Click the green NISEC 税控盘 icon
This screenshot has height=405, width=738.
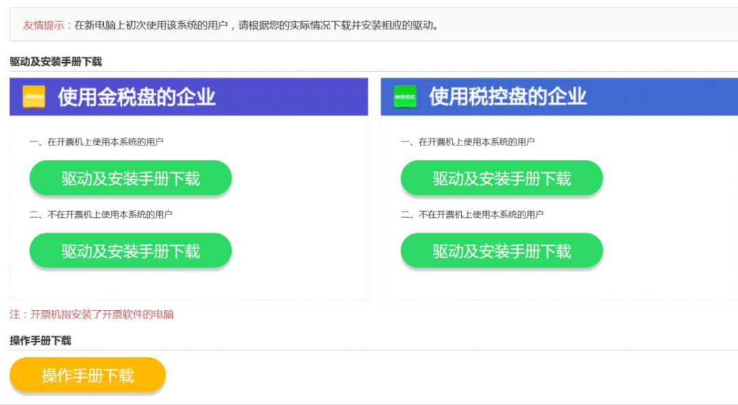pyautogui.click(x=405, y=96)
